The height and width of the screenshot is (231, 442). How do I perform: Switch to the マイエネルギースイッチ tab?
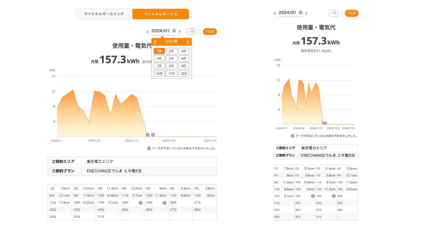point(104,14)
